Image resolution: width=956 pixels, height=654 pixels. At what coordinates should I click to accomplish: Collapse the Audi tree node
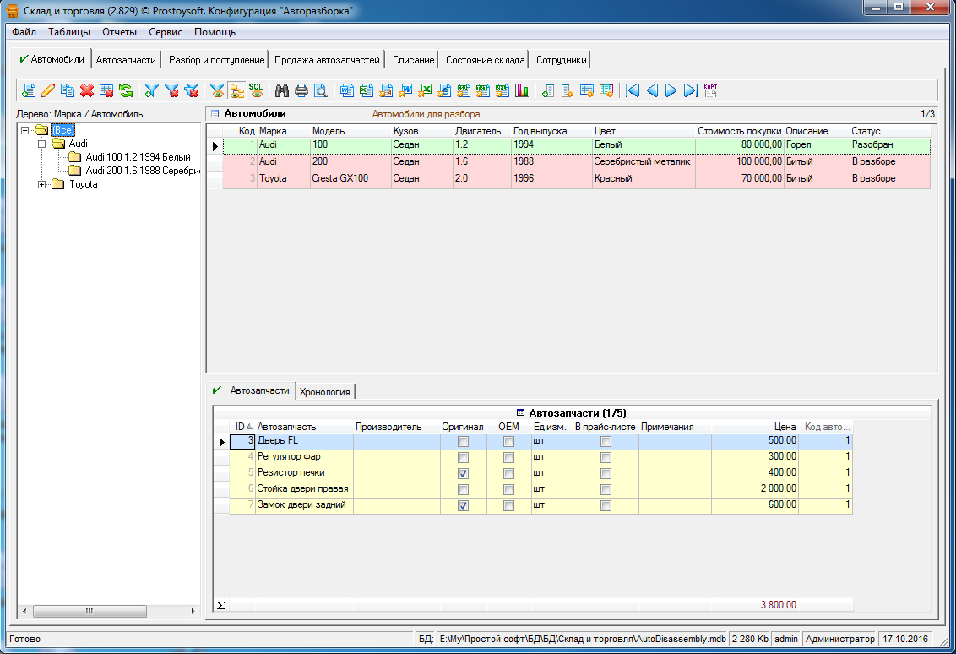click(x=42, y=144)
